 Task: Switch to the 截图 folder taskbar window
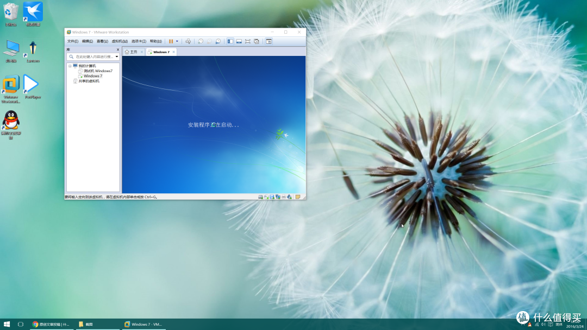click(x=97, y=324)
